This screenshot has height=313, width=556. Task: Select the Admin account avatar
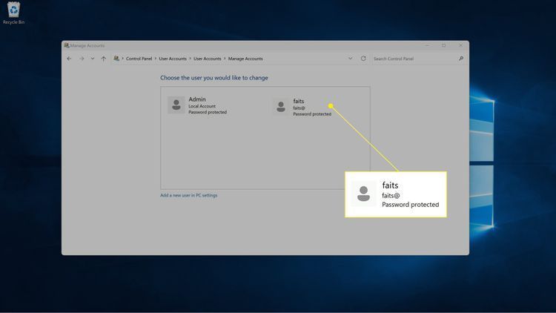tap(176, 105)
